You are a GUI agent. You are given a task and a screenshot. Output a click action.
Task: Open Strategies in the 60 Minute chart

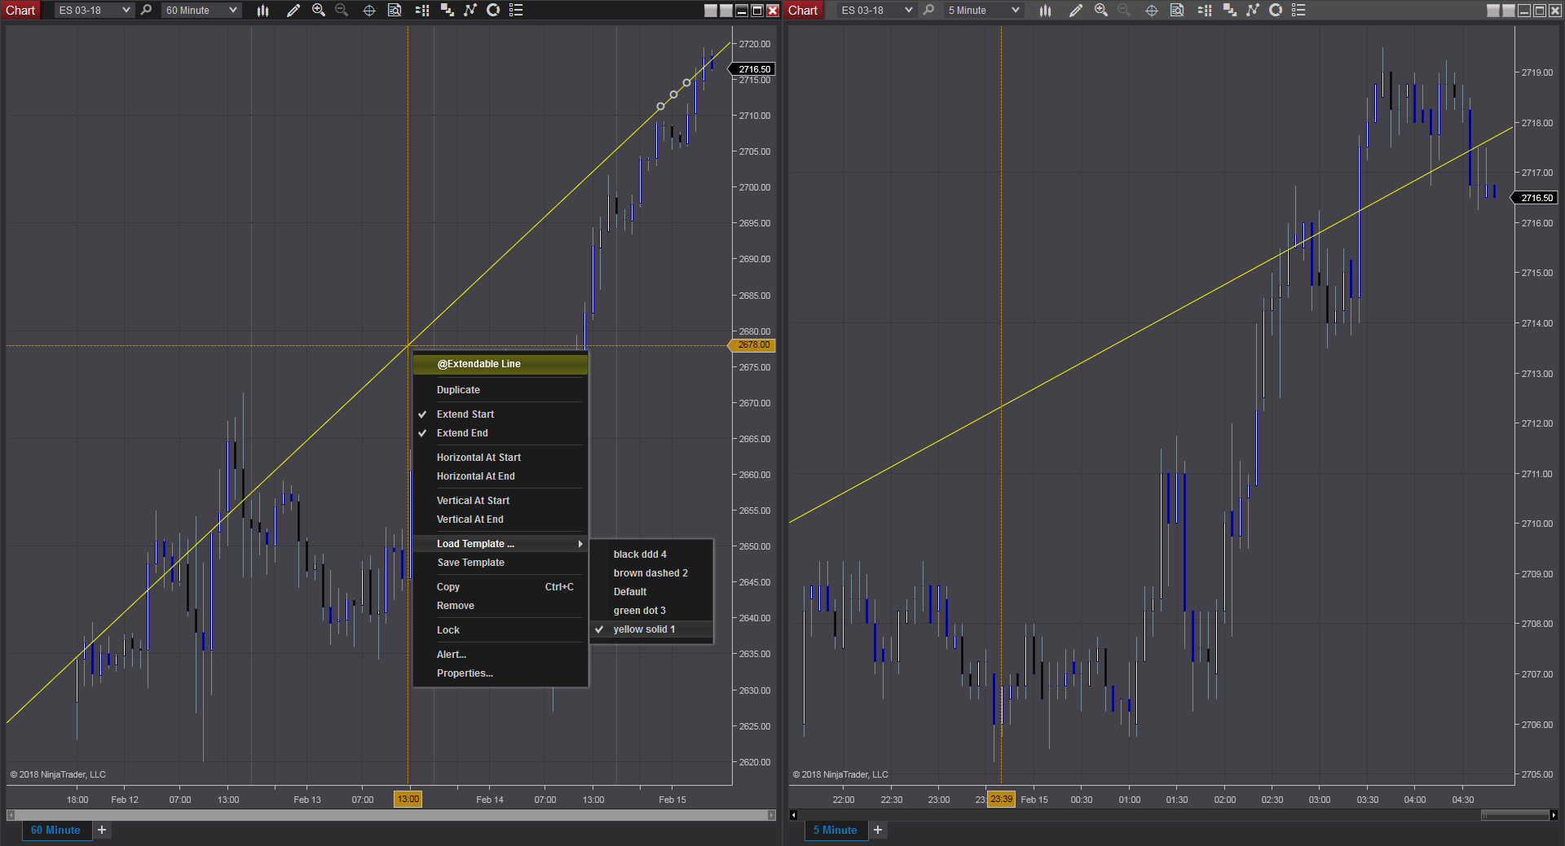pos(493,10)
